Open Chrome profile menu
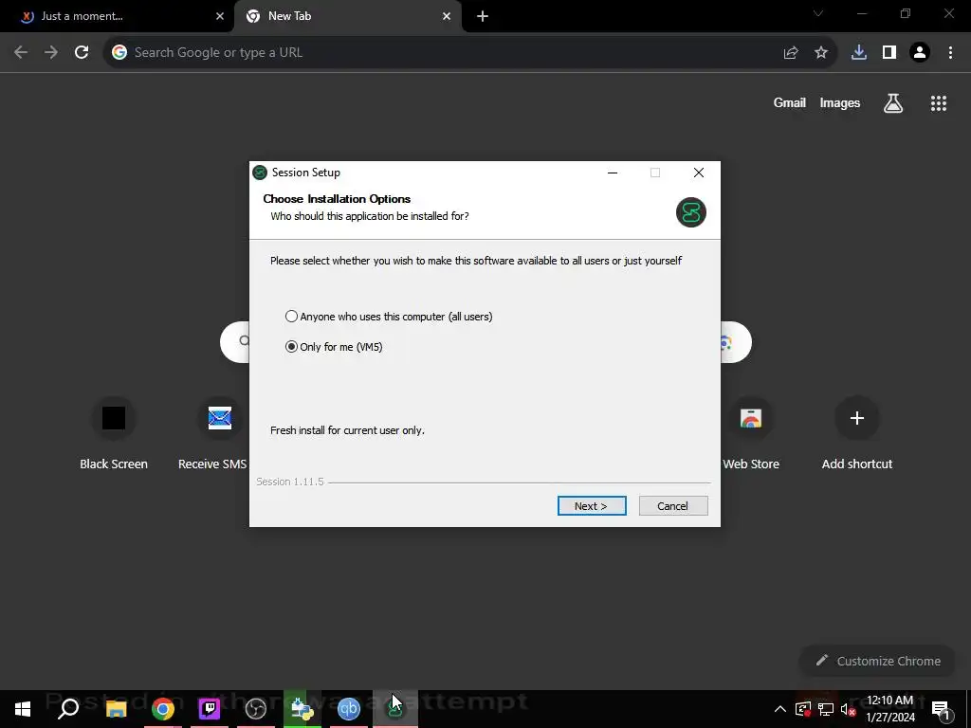971x728 pixels. pyautogui.click(x=920, y=53)
